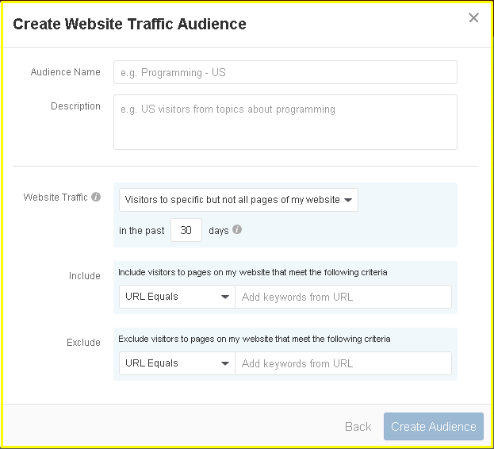Click info icon next to days
This screenshot has height=449, width=494.
[x=237, y=230]
